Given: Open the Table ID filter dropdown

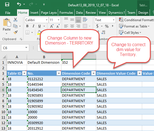Looking at the screenshot, I should (24, 73).
